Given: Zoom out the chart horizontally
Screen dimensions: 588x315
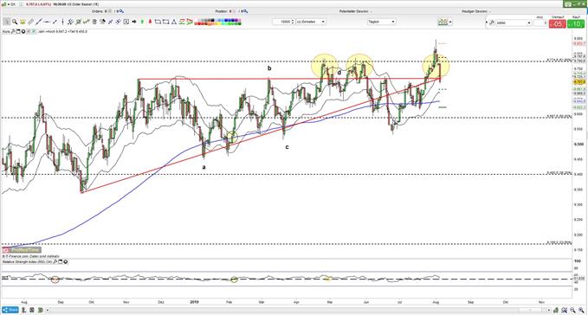Looking at the screenshot, I should coord(572,310).
